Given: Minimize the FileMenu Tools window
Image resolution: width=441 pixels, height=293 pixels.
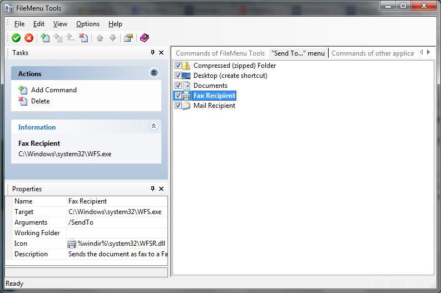Looking at the screenshot, I should 388,6.
